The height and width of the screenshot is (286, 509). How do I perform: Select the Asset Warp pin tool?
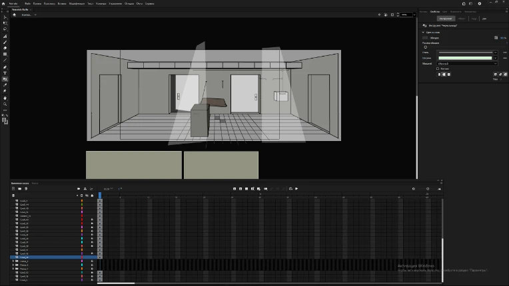[x=5, y=90]
